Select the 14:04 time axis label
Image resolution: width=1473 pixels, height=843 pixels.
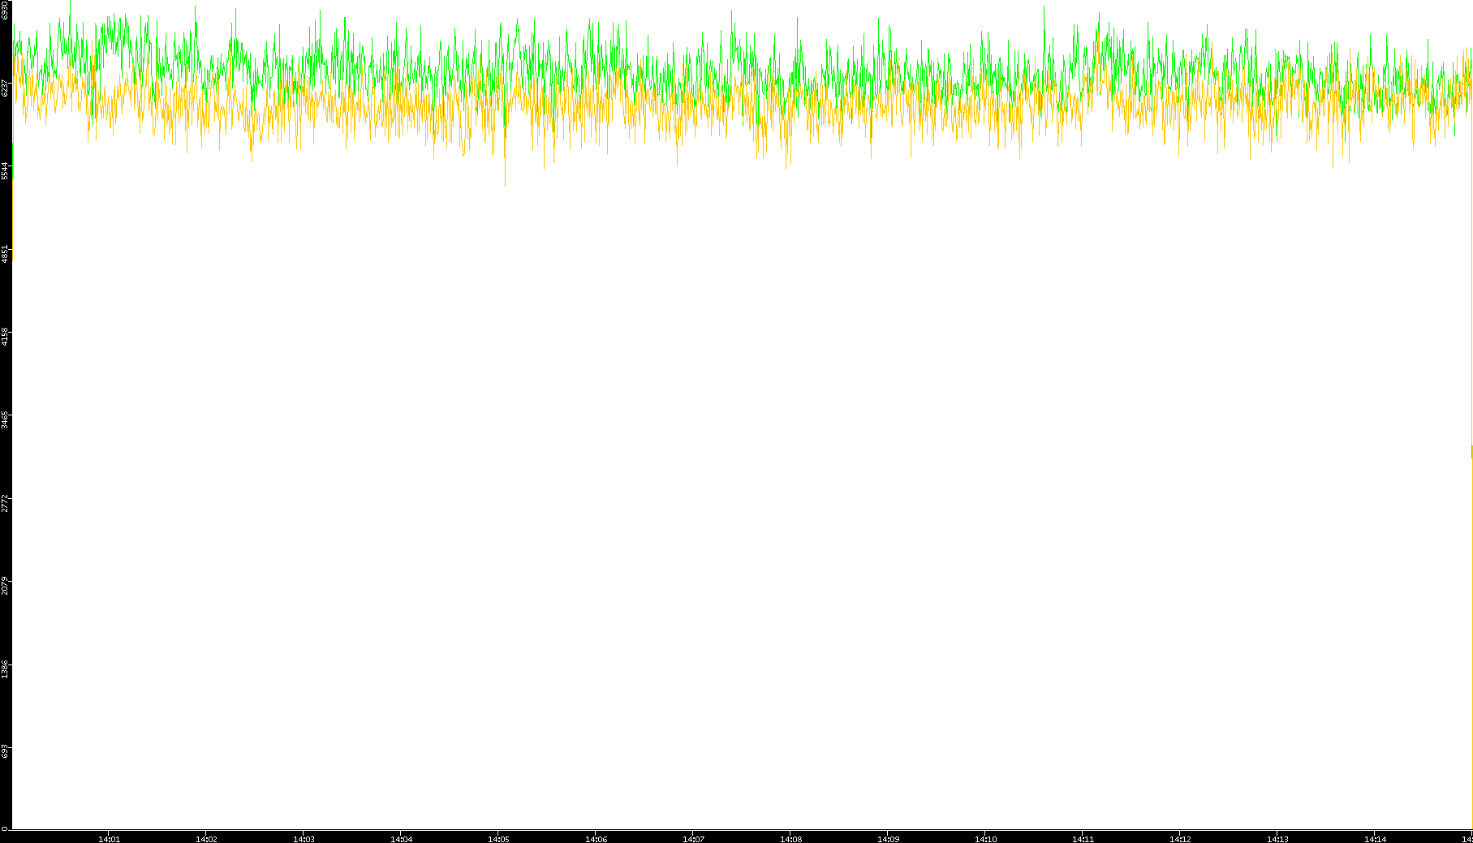401,839
